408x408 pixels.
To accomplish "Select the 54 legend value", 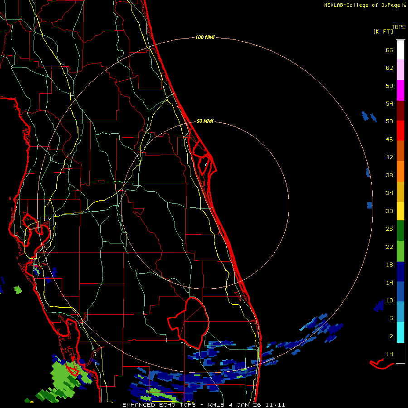I will [389, 103].
